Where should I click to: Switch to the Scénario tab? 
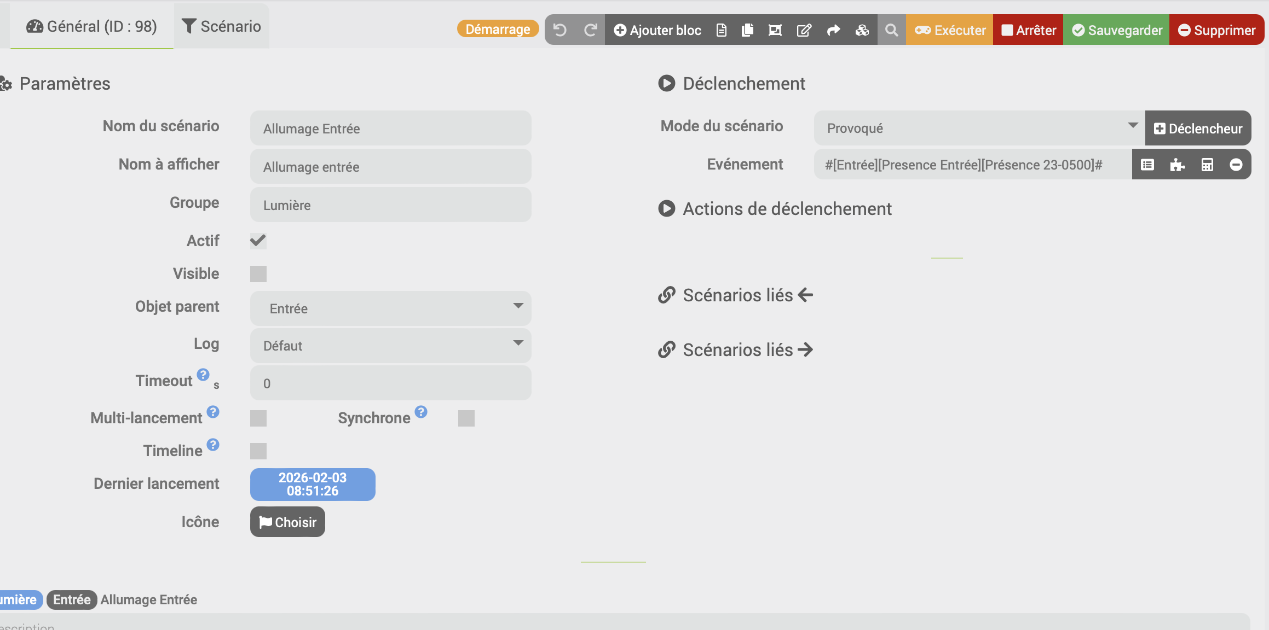coord(222,26)
